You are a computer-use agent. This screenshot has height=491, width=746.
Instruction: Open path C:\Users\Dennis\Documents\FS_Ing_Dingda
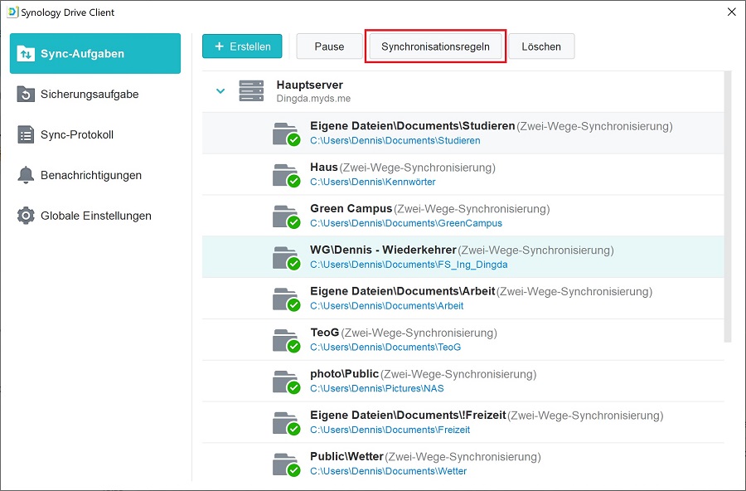(409, 265)
